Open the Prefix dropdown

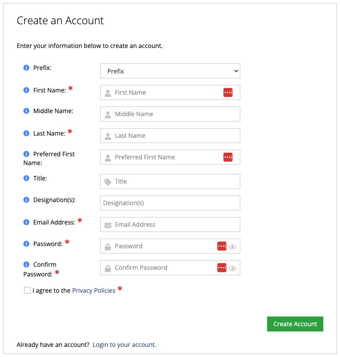pyautogui.click(x=170, y=71)
